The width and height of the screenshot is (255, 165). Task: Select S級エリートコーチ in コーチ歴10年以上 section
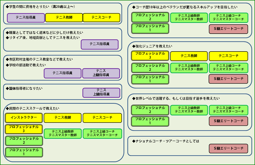228,29
